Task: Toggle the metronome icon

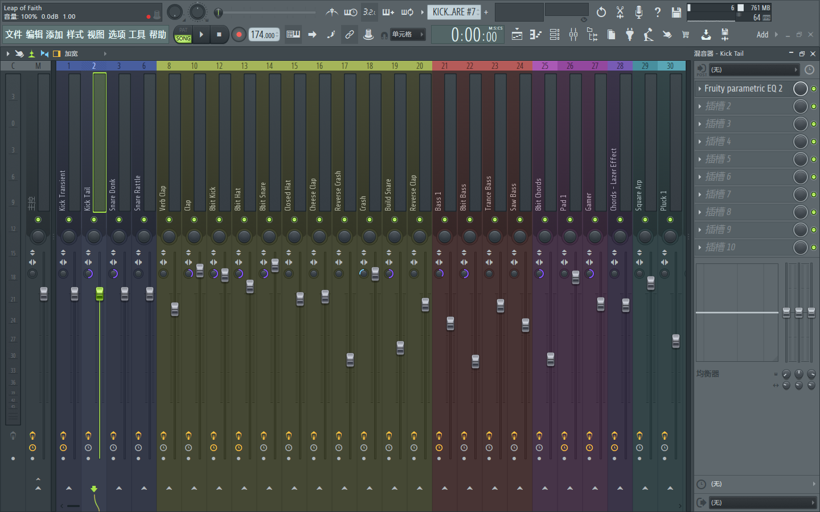Action: 332,12
